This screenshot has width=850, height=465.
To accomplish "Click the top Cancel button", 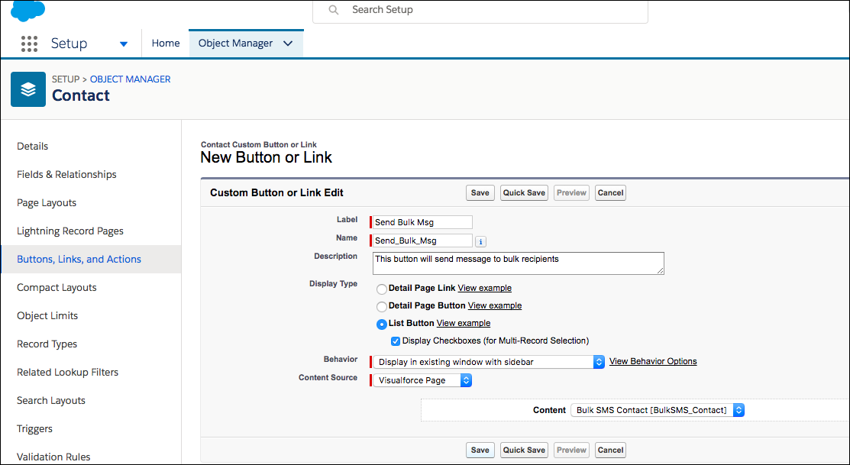I will click(610, 193).
